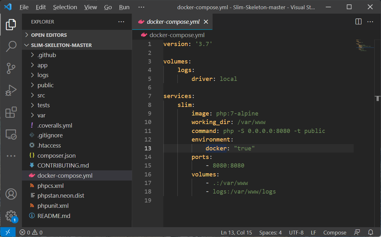The image size is (381, 237).
Task: Change end of line sequence LF
Action: pos(313,232)
